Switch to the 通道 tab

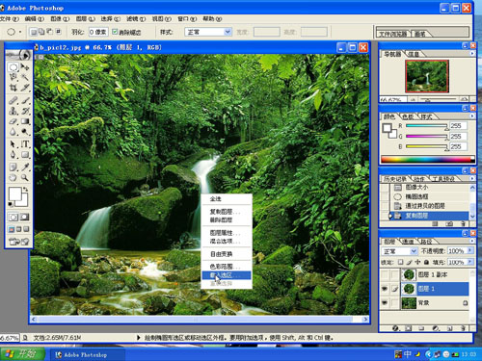point(408,241)
